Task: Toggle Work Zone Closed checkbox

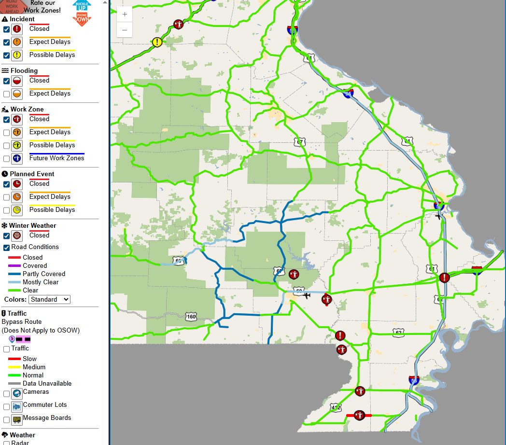Action: 6,120
